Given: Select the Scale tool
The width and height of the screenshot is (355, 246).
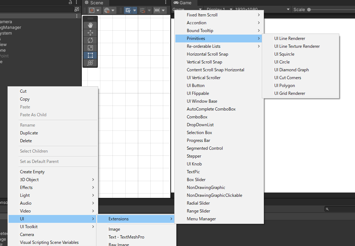Looking at the screenshot, I should pyautogui.click(x=90, y=48).
